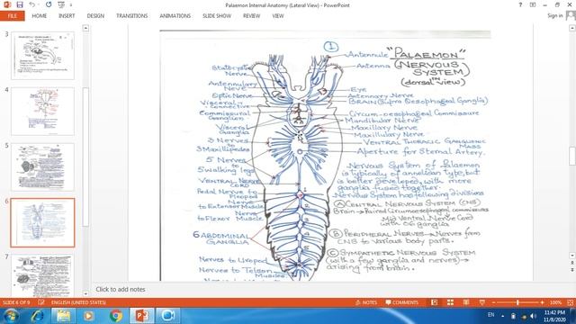Click the Undo arrow in quick access toolbar

point(32,4)
